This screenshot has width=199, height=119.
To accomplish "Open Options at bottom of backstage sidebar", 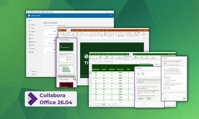I will click(34, 71).
